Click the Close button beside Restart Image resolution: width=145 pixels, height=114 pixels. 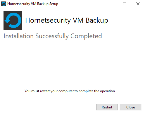click(x=130, y=107)
